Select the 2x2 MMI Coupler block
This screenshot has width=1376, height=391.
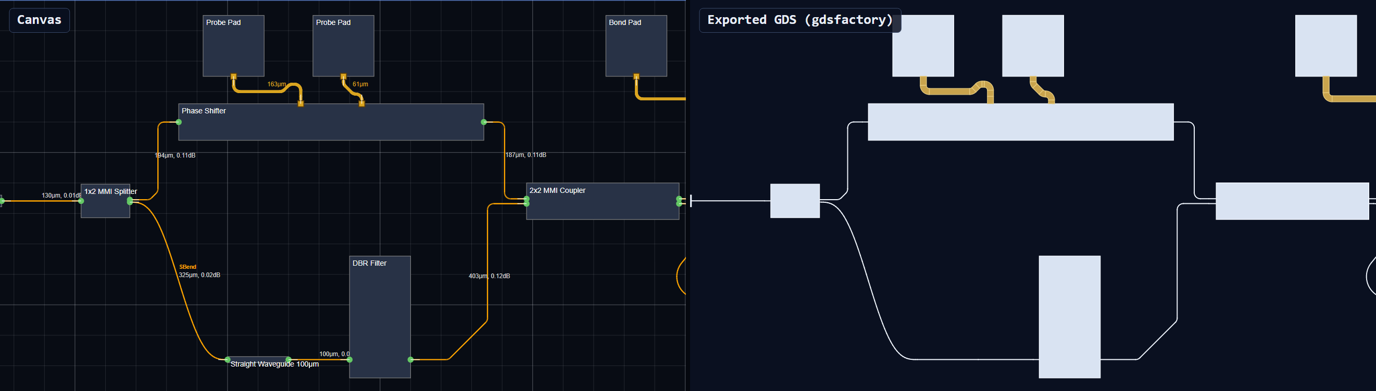603,201
